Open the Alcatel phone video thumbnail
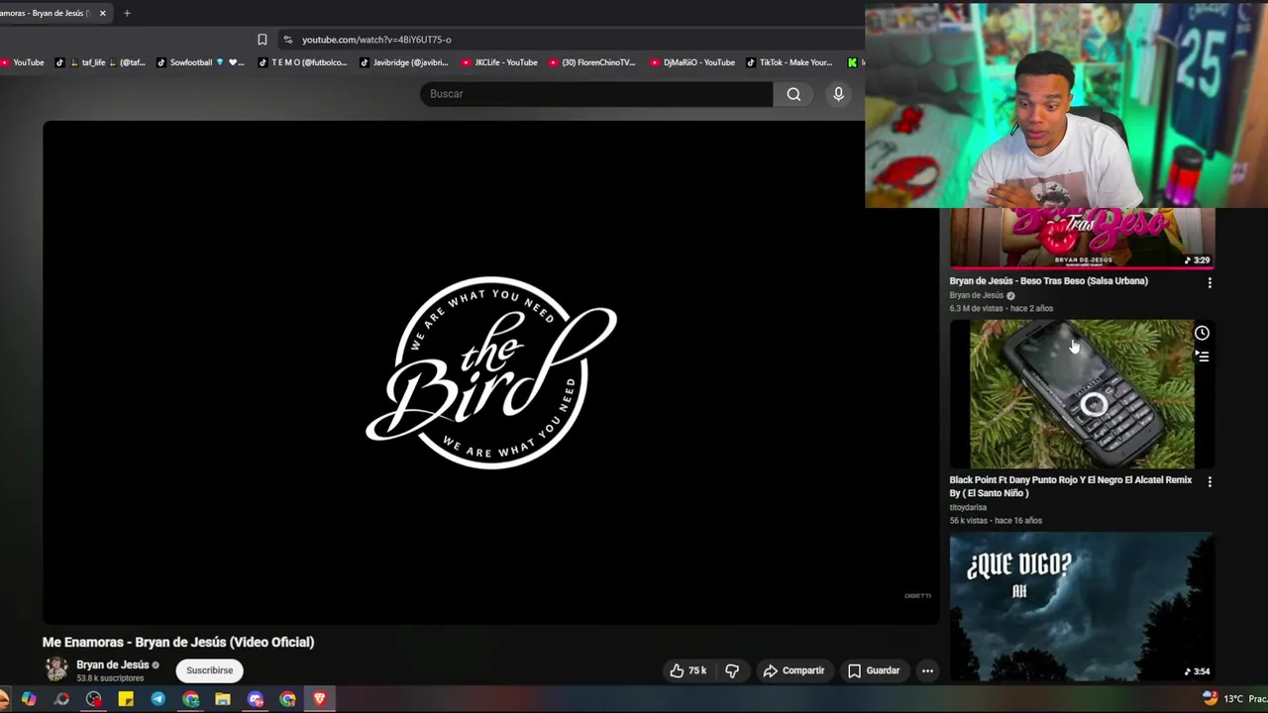The width and height of the screenshot is (1268, 713). [x=1082, y=393]
